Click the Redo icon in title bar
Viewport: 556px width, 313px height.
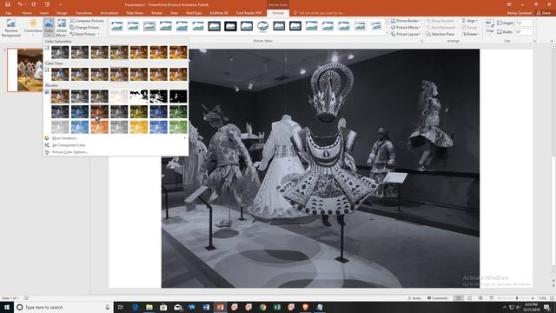tap(34, 4)
